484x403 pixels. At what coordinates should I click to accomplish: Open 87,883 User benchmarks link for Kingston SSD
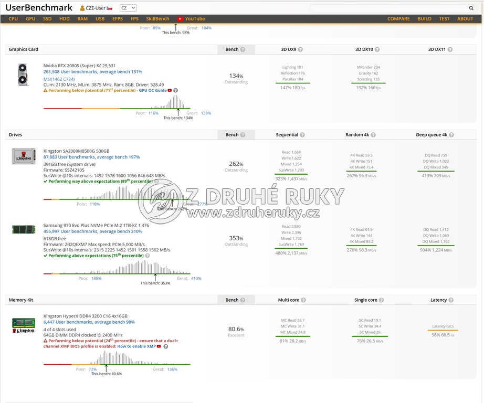pos(91,157)
